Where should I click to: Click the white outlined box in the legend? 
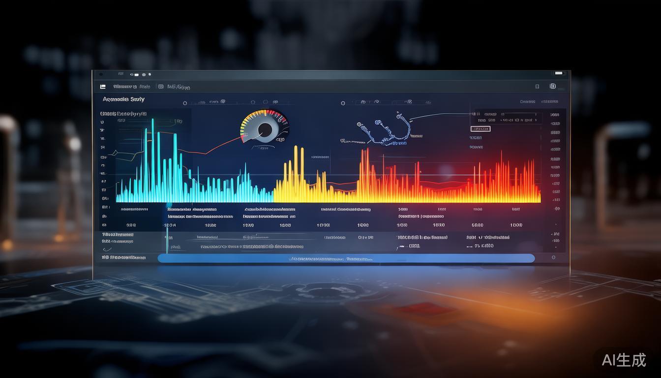pyautogui.click(x=480, y=129)
